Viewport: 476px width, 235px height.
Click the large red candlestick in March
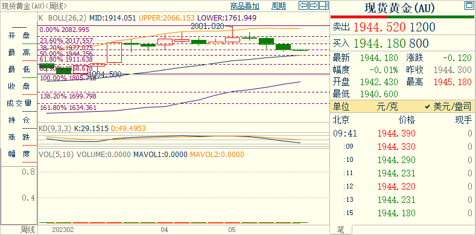(x=115, y=53)
